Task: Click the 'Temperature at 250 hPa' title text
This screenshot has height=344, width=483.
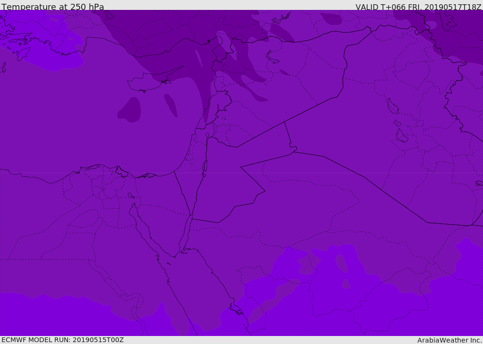Action: pyautogui.click(x=53, y=7)
